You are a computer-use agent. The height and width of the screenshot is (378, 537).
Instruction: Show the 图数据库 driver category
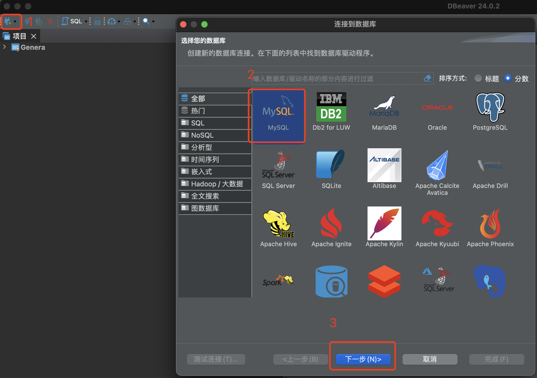215,208
